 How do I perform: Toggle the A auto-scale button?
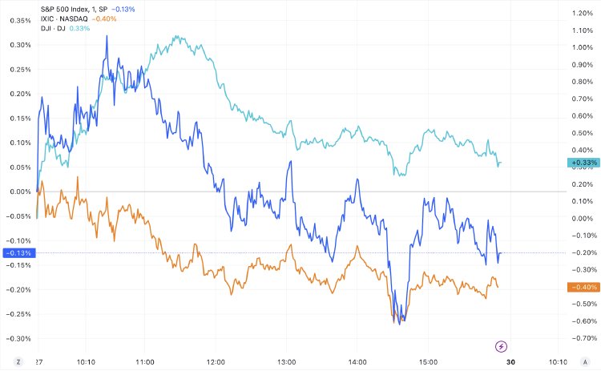pos(585,362)
